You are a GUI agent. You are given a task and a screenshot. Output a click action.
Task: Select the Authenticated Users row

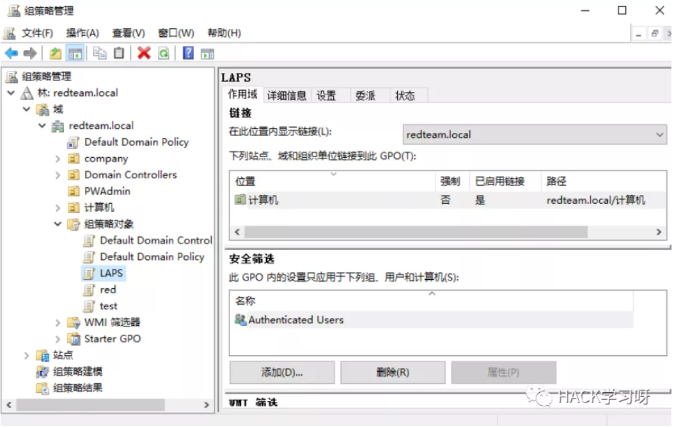pos(432,320)
